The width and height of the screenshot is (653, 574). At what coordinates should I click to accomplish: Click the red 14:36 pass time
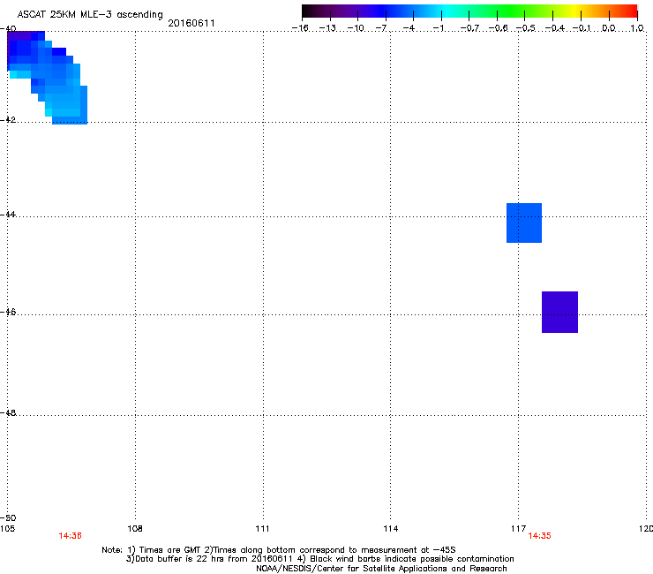70,536
